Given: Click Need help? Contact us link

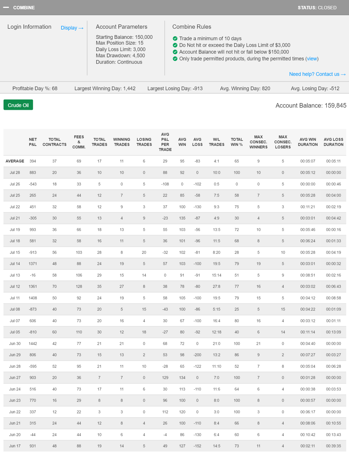Looking at the screenshot, I should click(x=317, y=74).
